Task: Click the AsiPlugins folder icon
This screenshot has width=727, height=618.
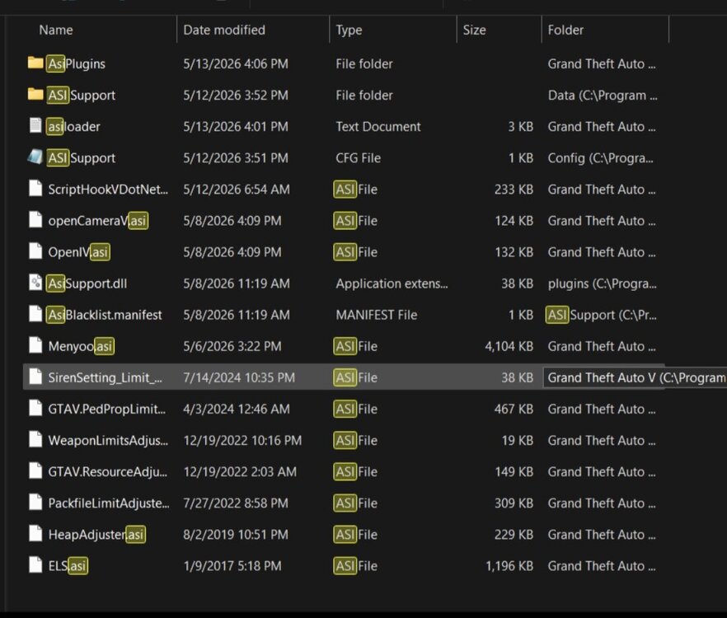Action: pyautogui.click(x=35, y=63)
